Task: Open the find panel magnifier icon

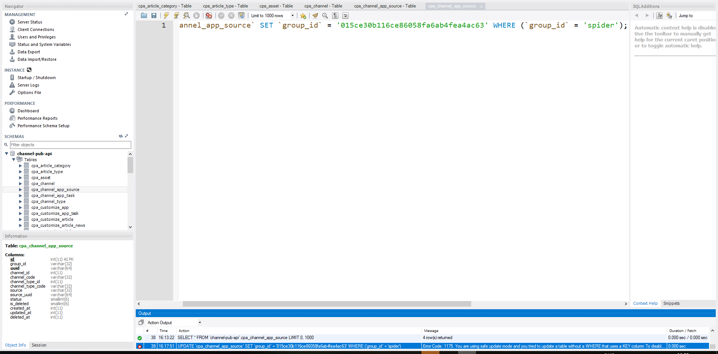Action: click(325, 16)
